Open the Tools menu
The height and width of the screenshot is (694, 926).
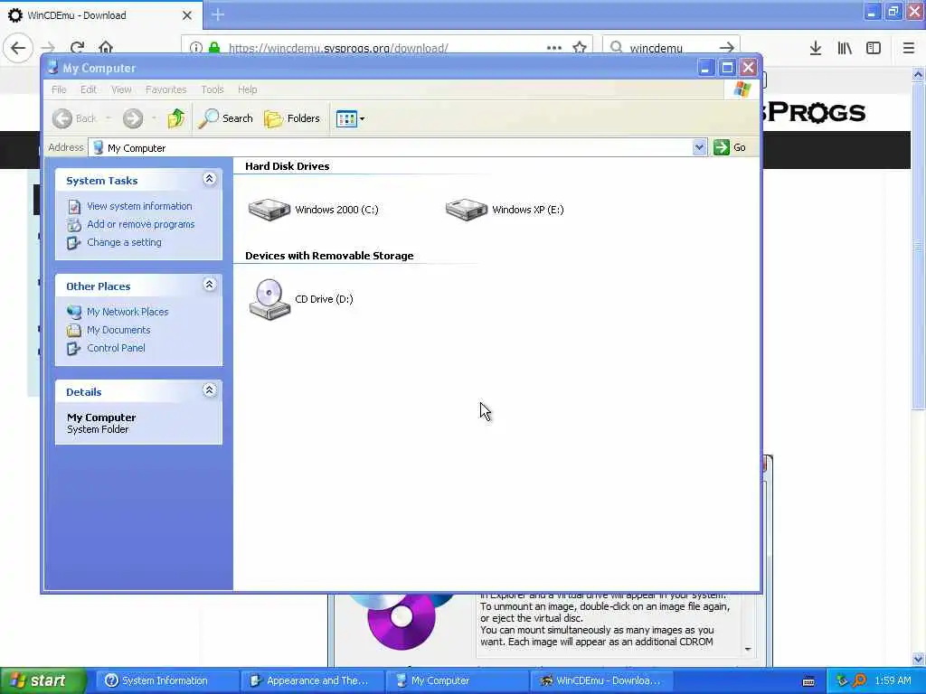pyautogui.click(x=212, y=89)
